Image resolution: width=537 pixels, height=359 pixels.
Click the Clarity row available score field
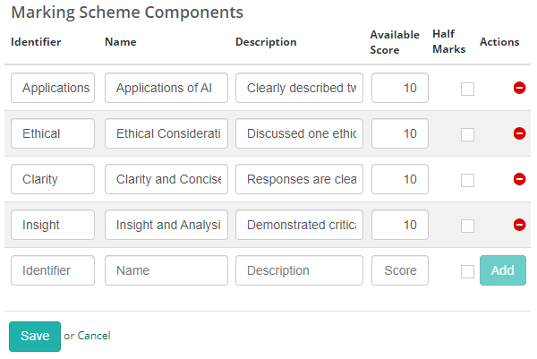point(400,179)
